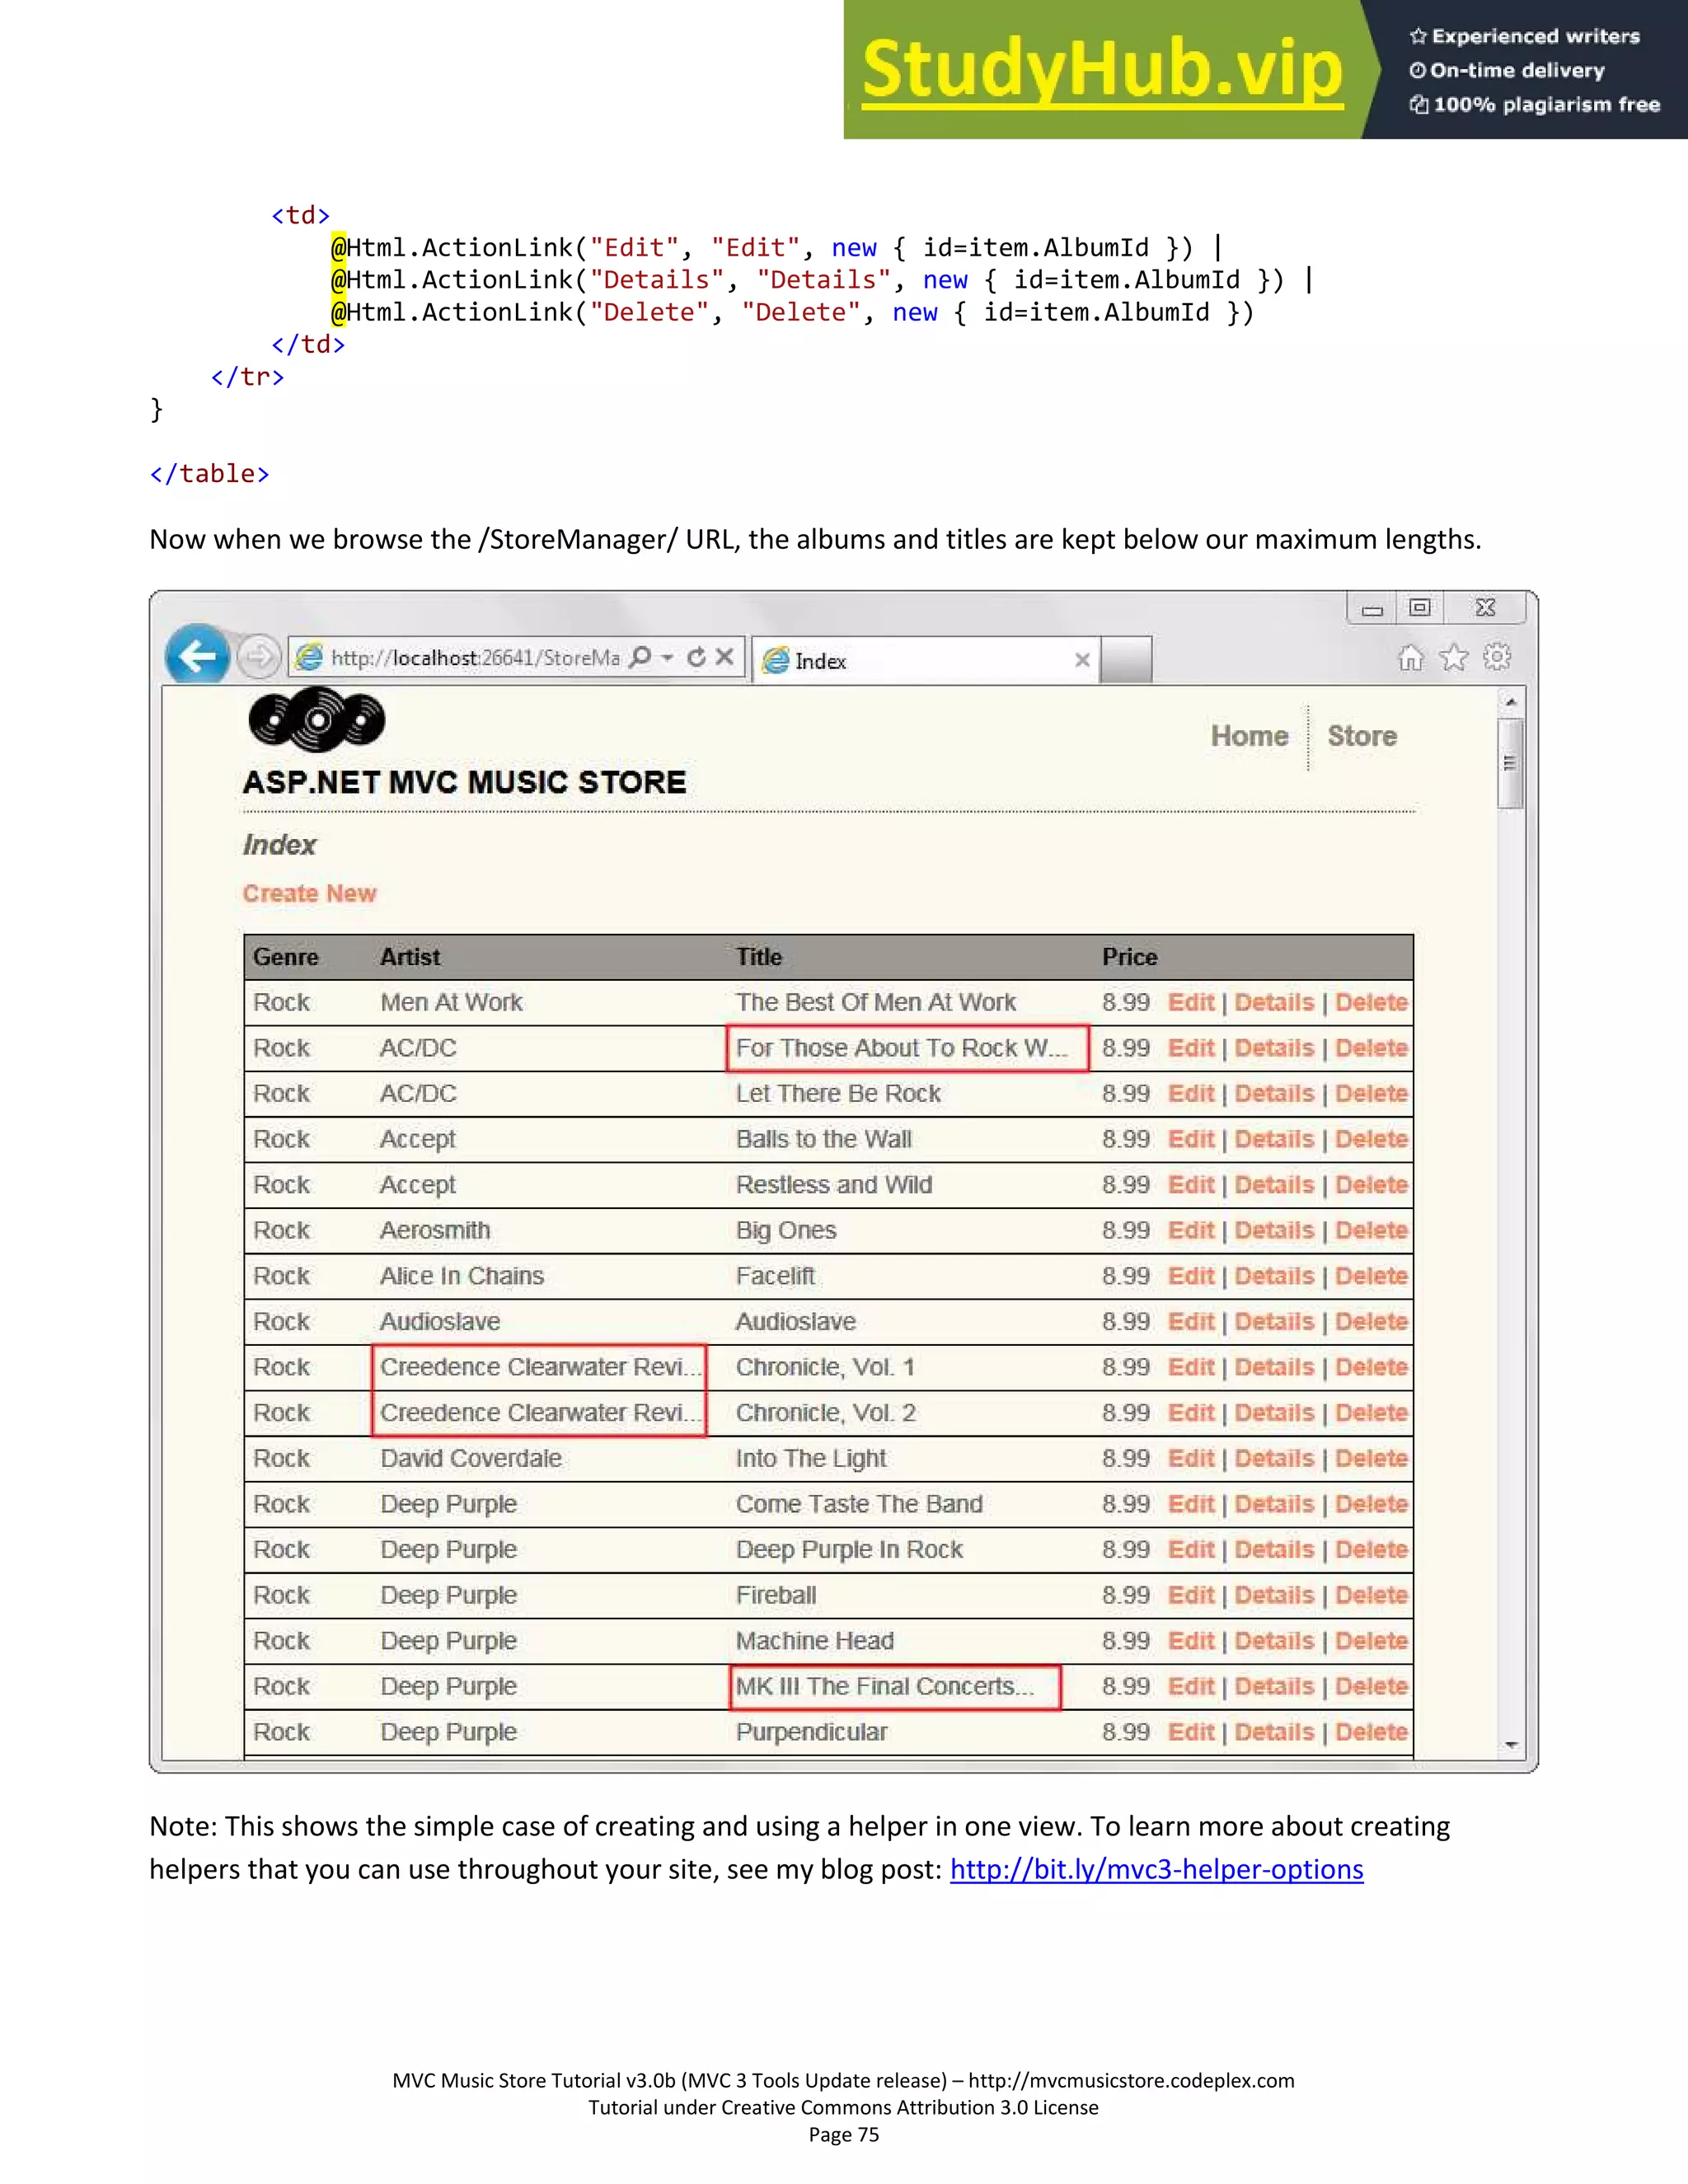Click the ASP.NET MVC MUSIC STORE title

pos(464,782)
